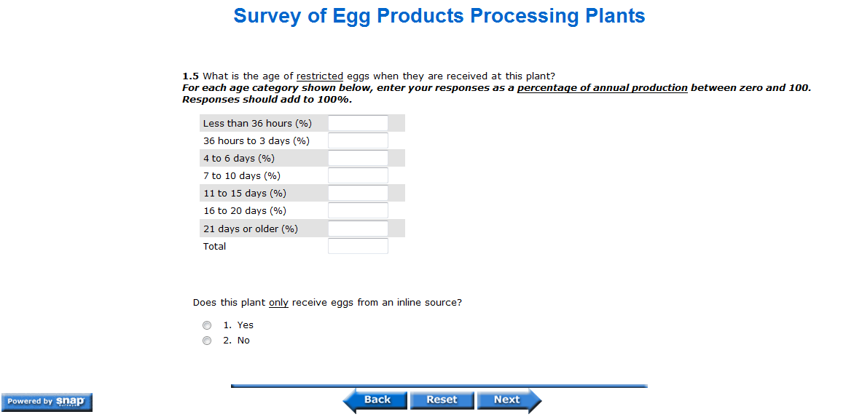
Task: Click the 36 hours to 3 days field
Action: coord(358,140)
